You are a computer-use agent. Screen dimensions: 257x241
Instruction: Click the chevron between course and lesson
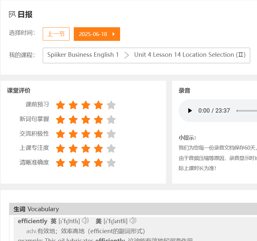pyautogui.click(x=126, y=55)
